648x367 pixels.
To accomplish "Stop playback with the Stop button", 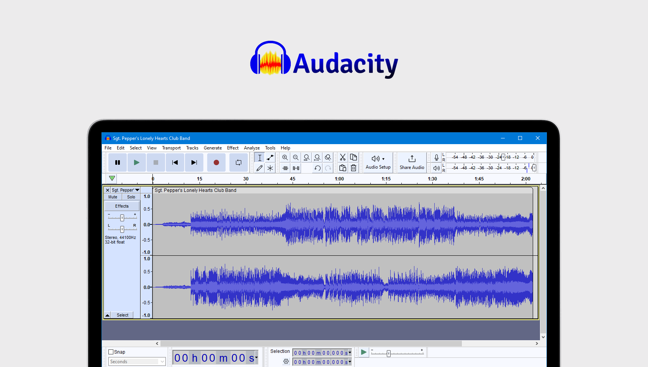I will pos(156,162).
